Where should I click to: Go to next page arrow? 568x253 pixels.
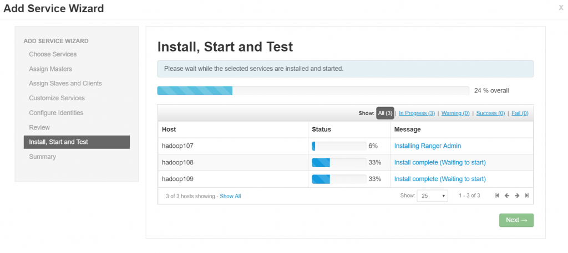517,195
